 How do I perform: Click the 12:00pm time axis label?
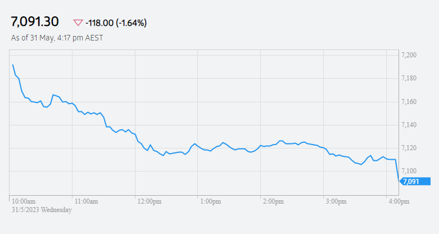coord(150,201)
